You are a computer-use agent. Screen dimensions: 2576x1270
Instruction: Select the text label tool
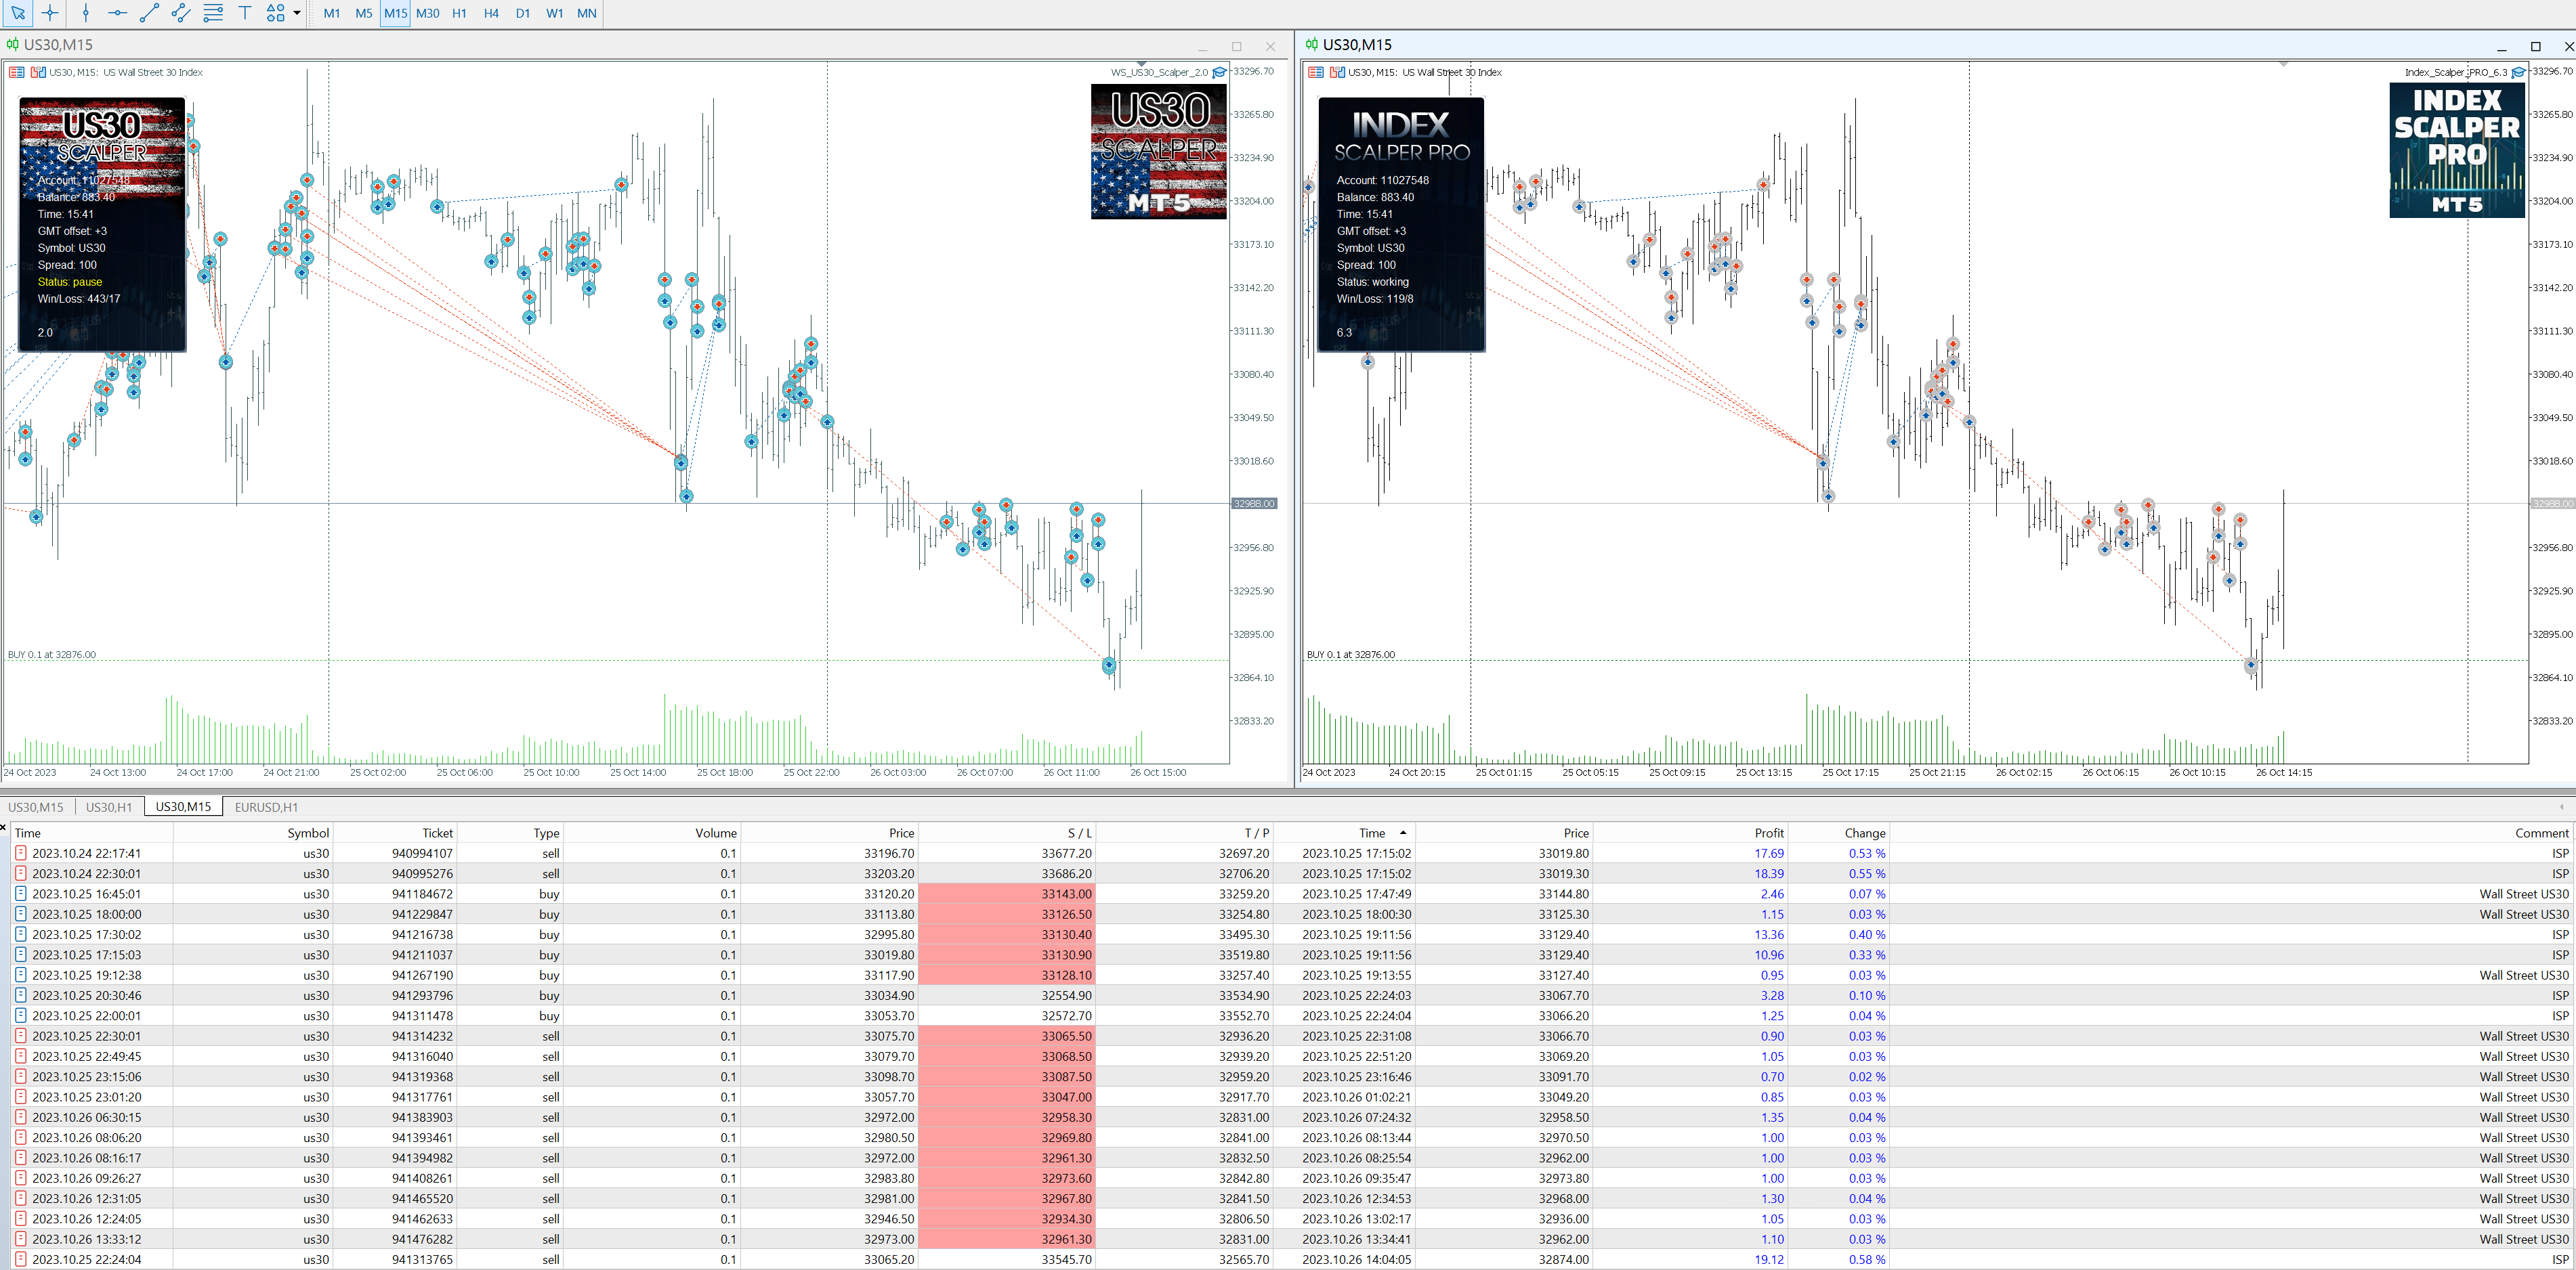[245, 13]
